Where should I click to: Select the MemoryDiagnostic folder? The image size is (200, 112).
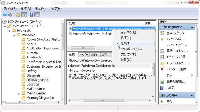(40, 98)
